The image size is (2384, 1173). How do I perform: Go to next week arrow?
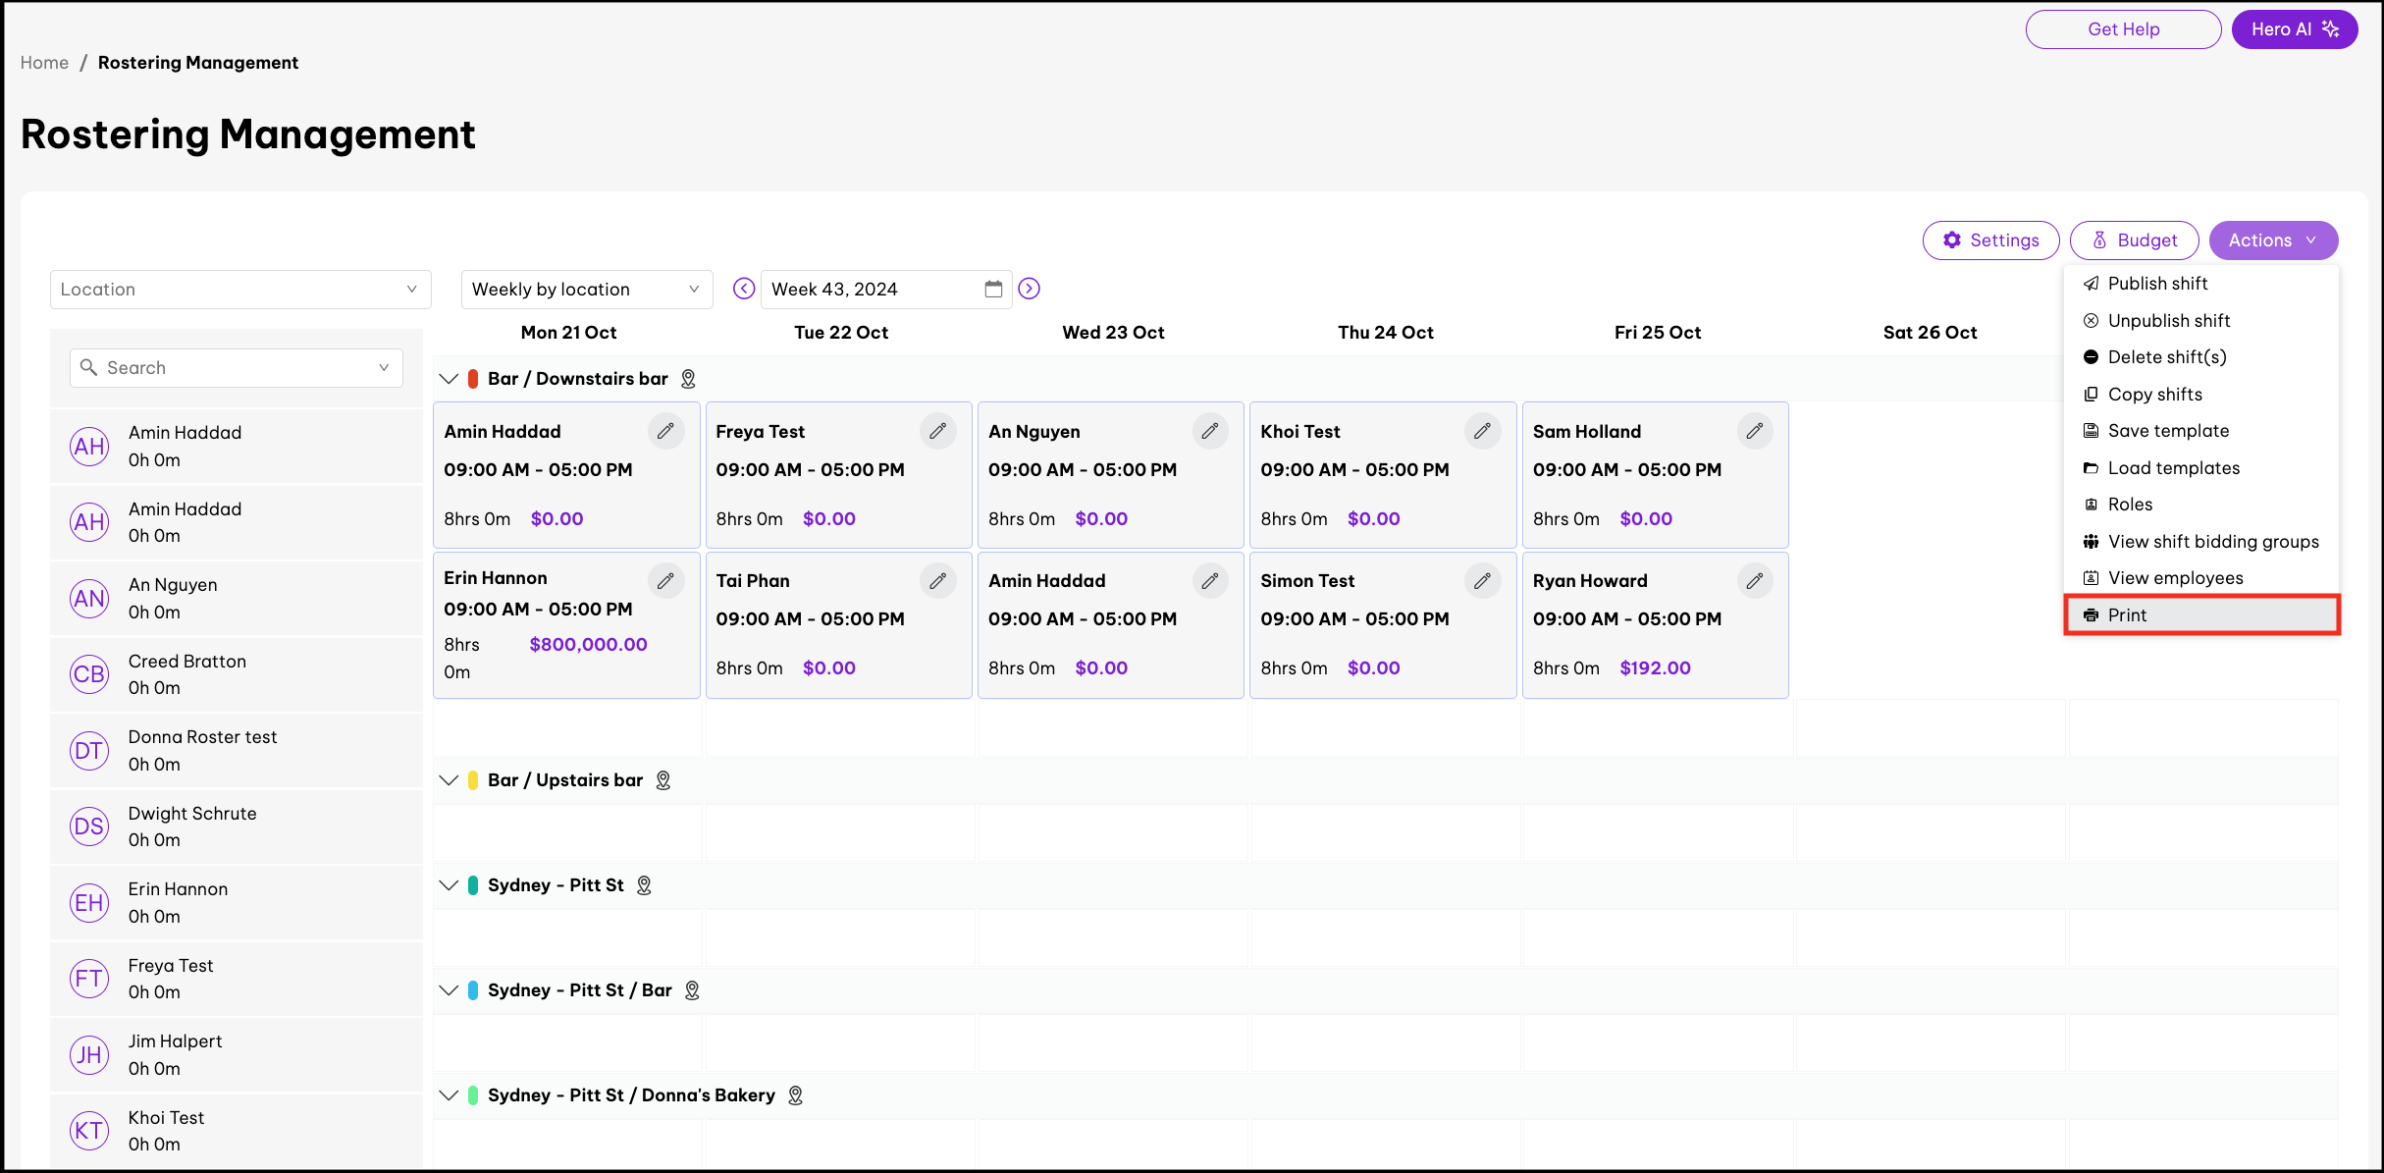[1029, 289]
